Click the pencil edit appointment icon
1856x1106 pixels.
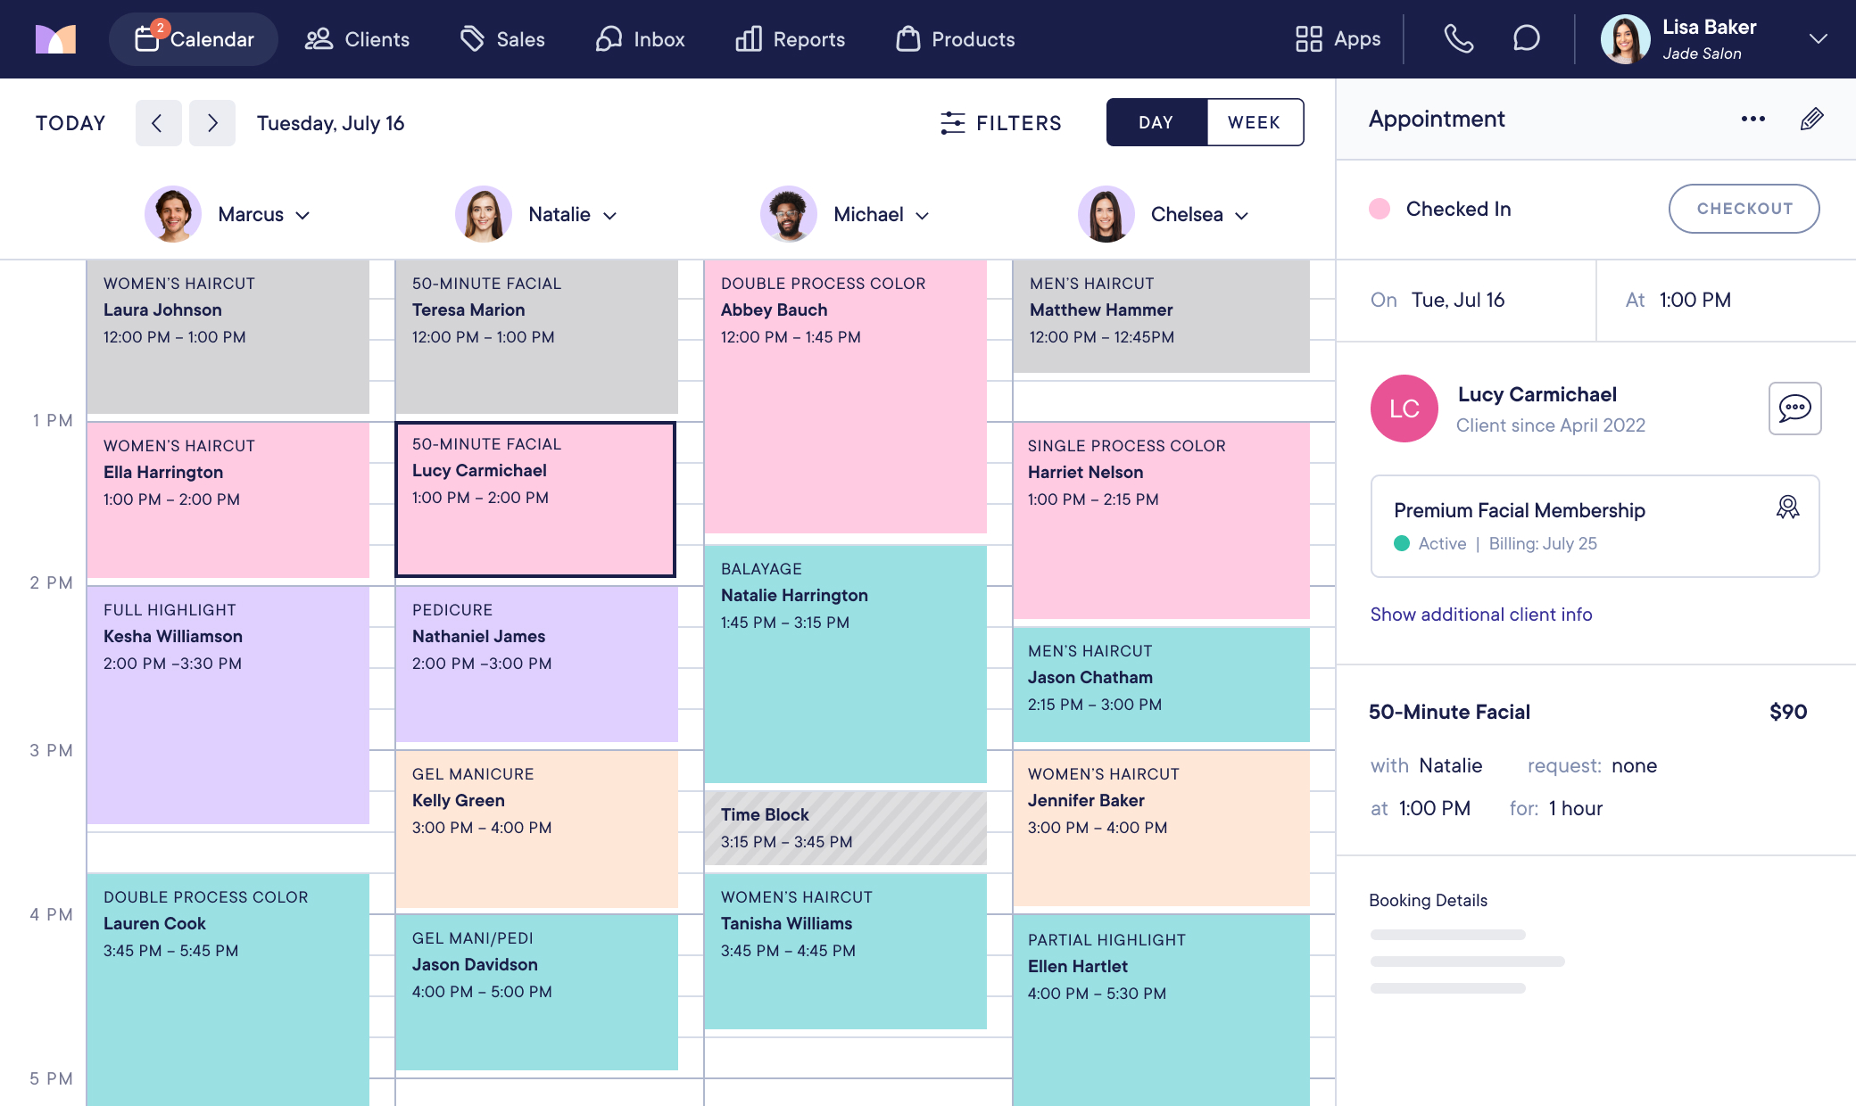(x=1811, y=119)
